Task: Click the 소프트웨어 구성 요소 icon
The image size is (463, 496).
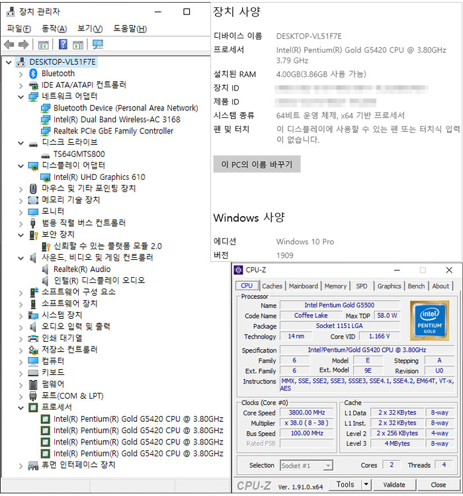Action: [x=33, y=292]
